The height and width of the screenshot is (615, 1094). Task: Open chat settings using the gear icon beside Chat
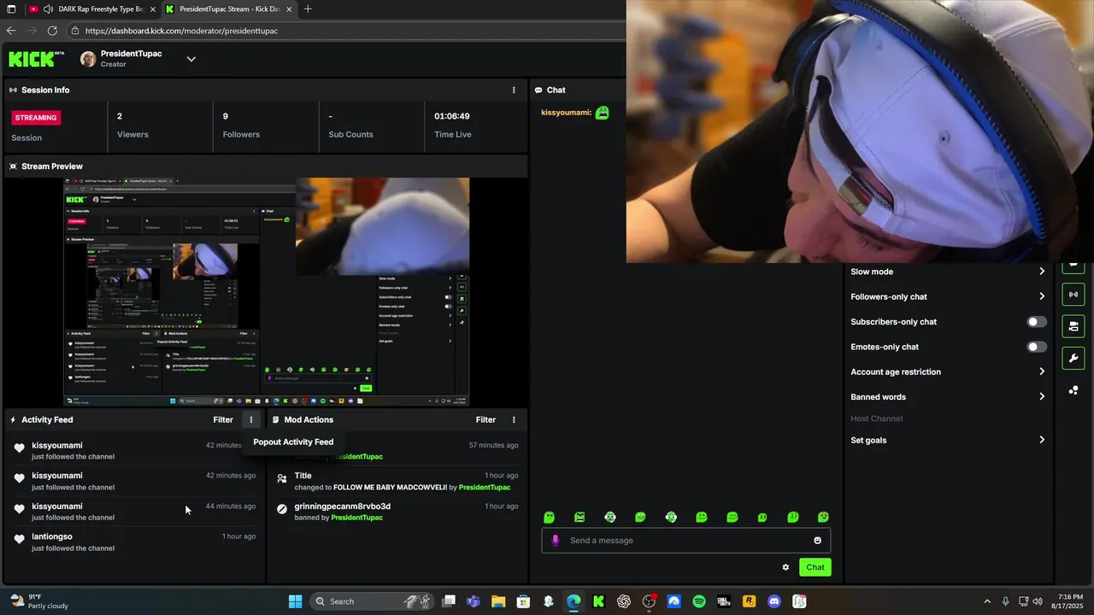pos(785,567)
